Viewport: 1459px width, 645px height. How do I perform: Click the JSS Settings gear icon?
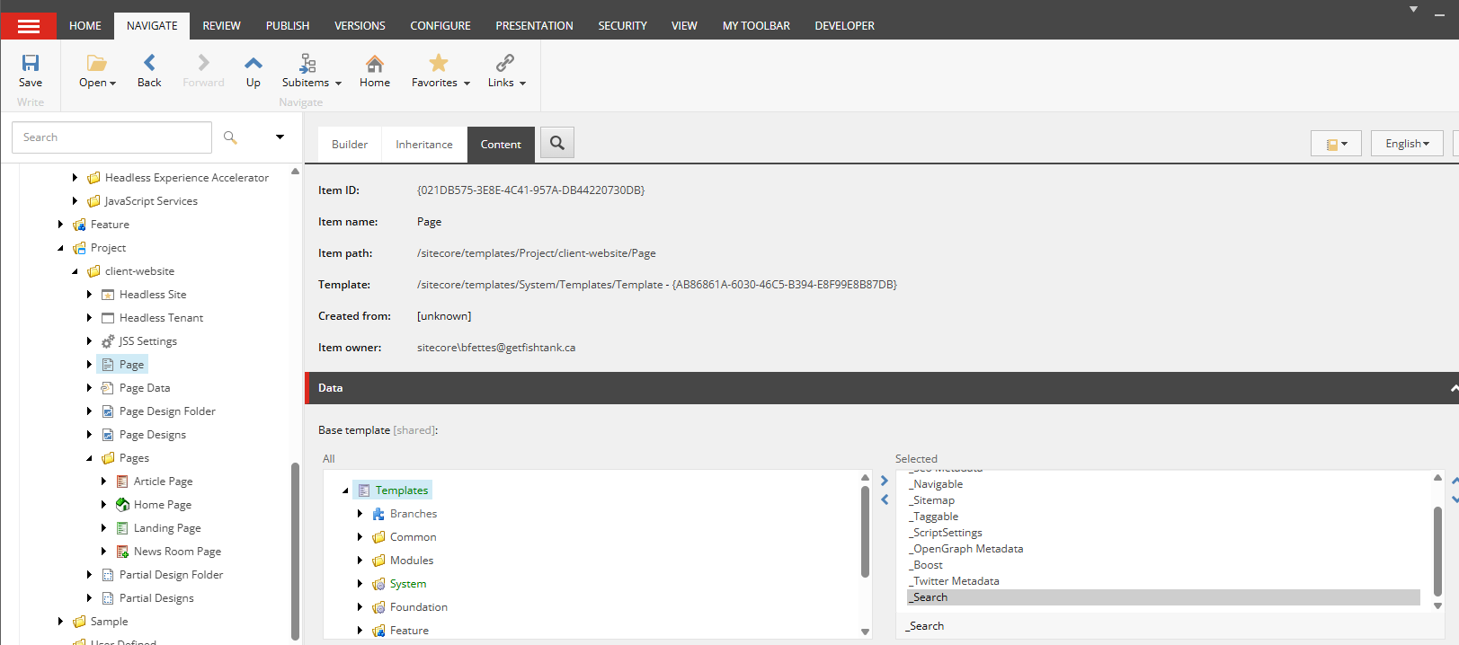(108, 341)
